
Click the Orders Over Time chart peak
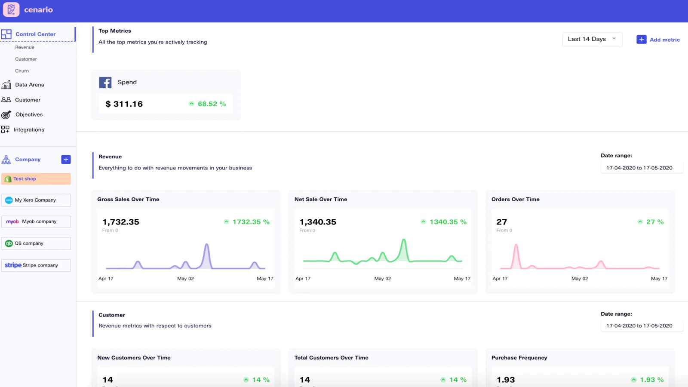pos(516,246)
